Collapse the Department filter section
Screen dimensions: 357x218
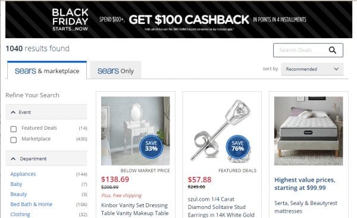46,158
